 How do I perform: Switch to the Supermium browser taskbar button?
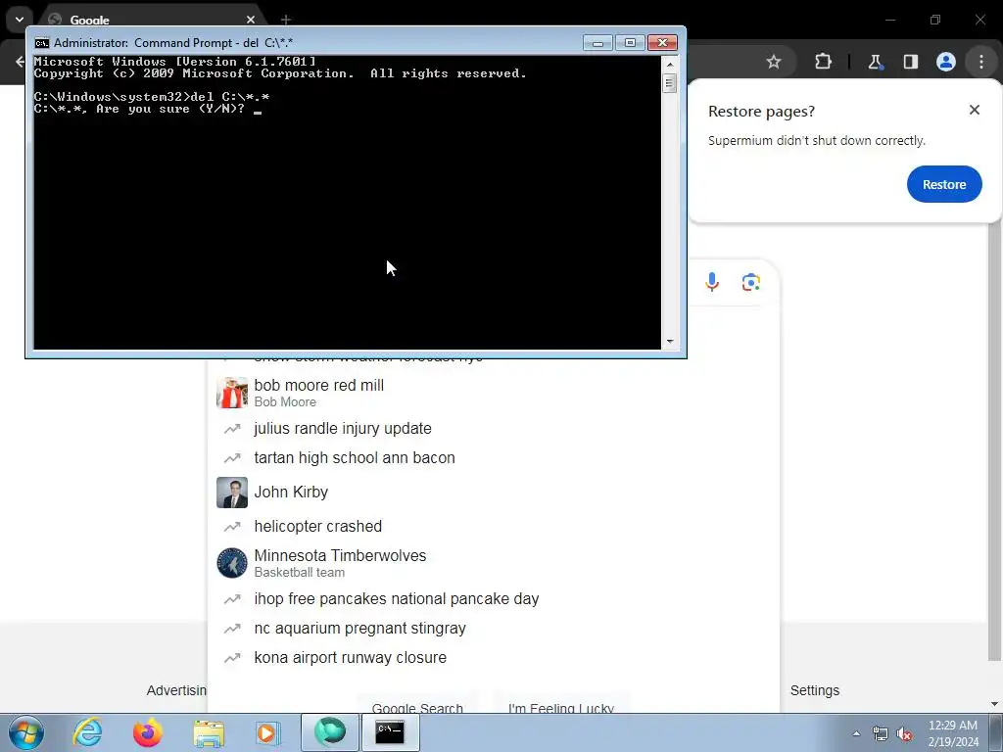click(330, 732)
